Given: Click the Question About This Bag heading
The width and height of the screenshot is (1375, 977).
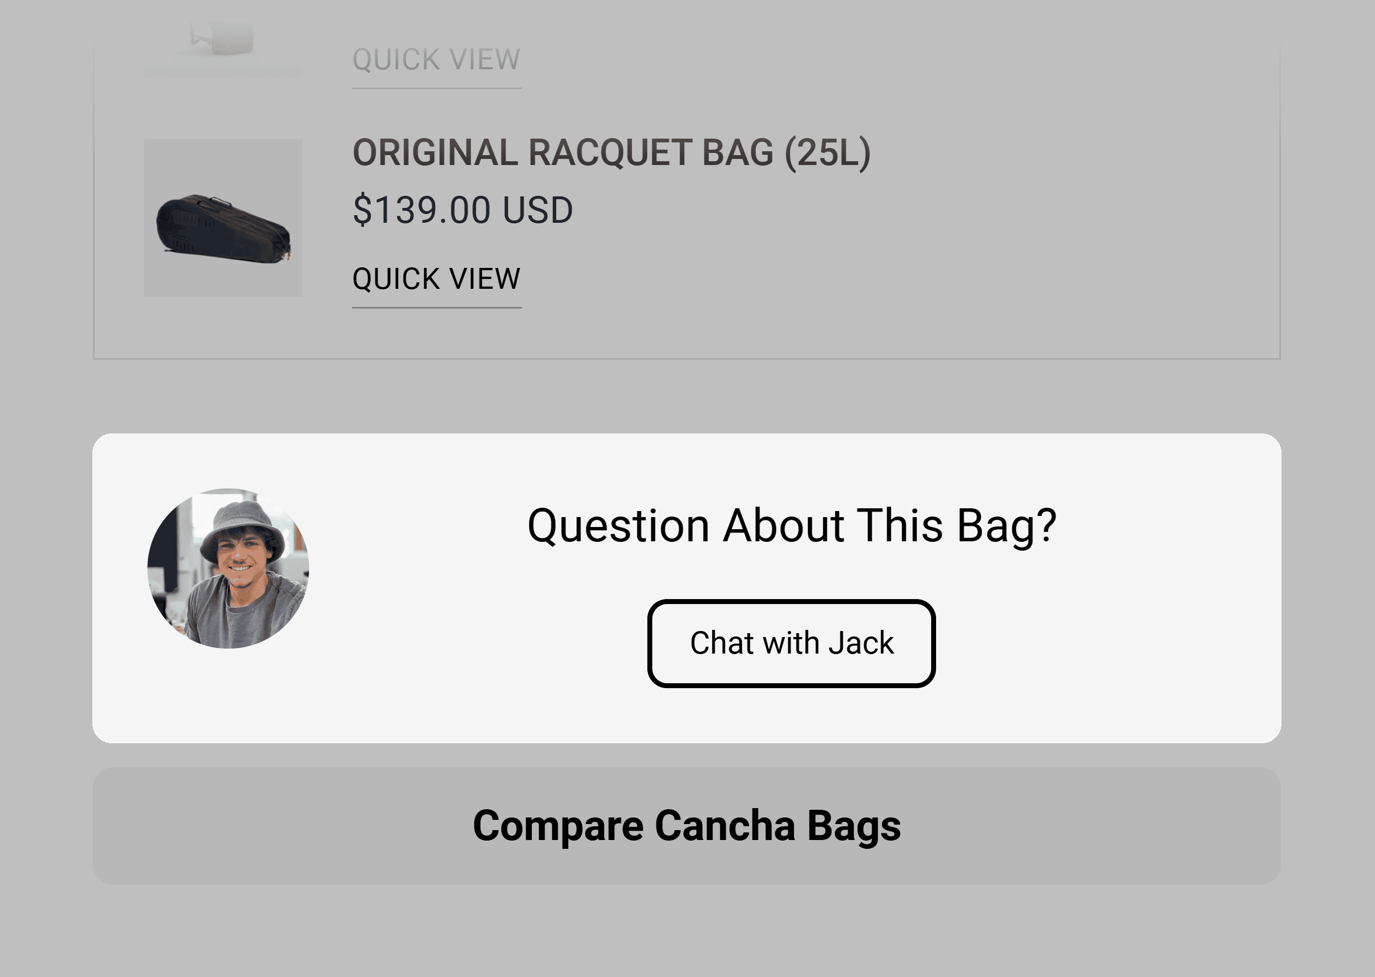Looking at the screenshot, I should click(x=794, y=526).
